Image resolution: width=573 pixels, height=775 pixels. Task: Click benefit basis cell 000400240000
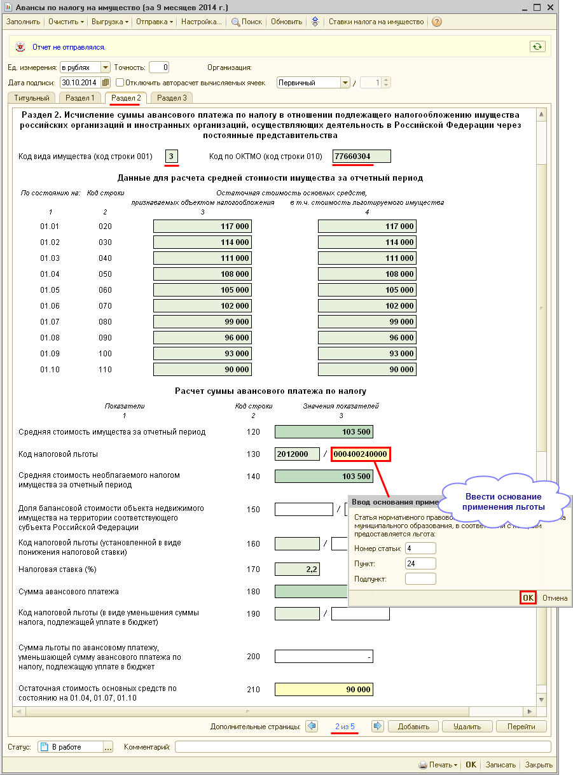[x=360, y=454]
